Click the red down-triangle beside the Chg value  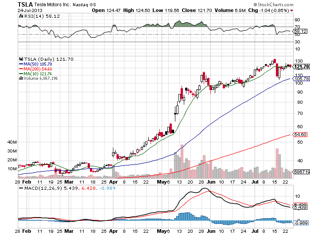tap(291, 11)
